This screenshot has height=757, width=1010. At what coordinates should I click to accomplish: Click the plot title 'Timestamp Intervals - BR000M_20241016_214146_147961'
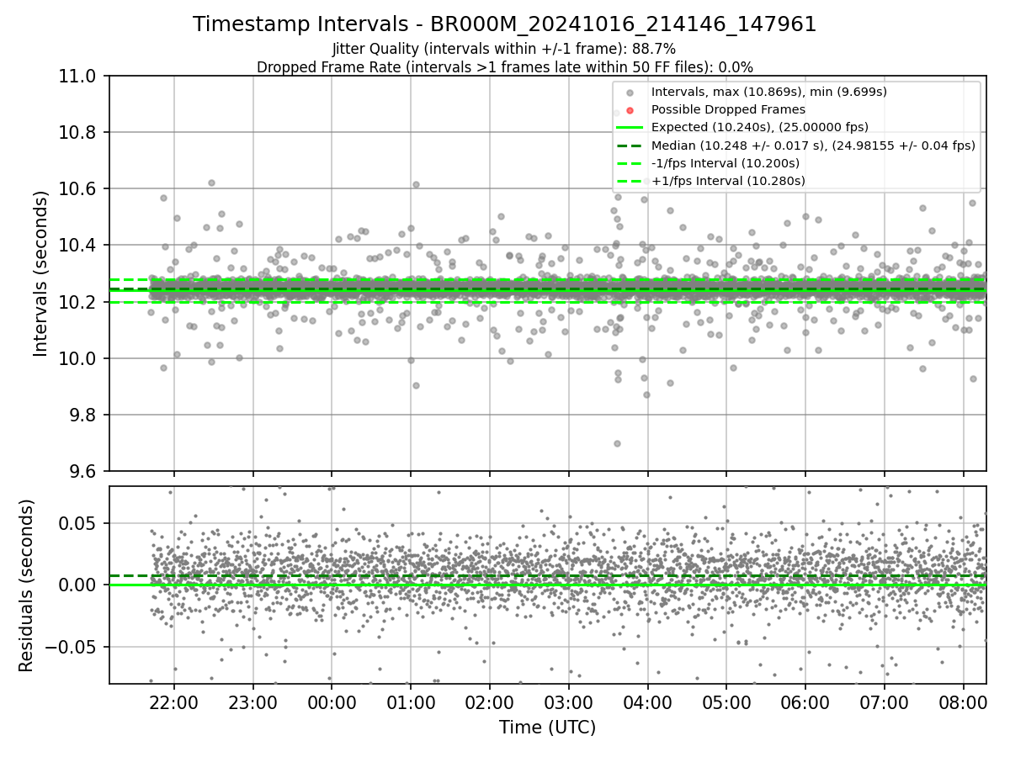click(x=504, y=24)
